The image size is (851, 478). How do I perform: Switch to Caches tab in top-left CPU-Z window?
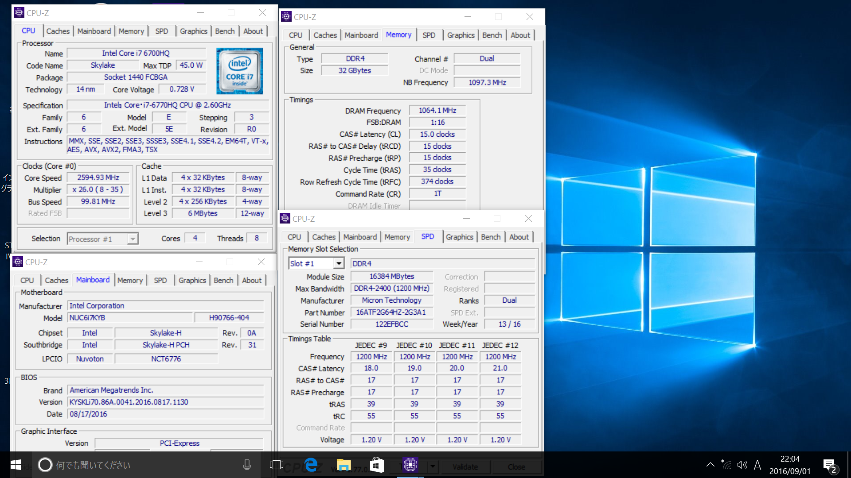(x=58, y=31)
